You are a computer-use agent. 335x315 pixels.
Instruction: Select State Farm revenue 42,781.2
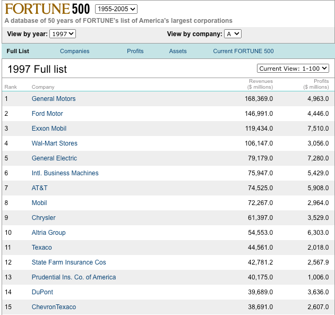click(261, 262)
